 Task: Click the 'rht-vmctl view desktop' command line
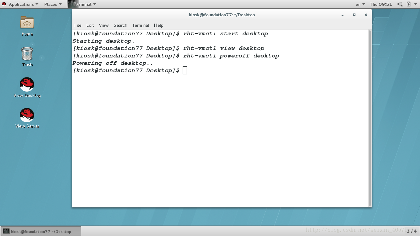224,48
